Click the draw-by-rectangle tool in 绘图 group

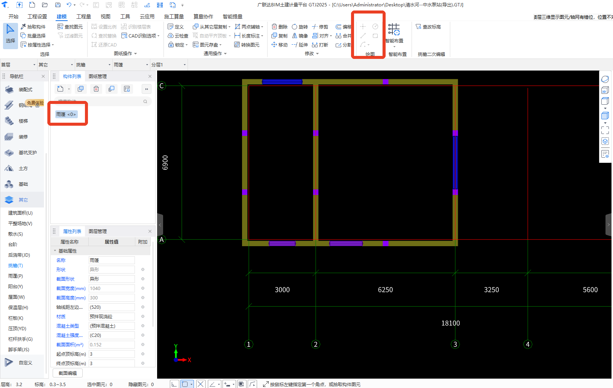(x=375, y=36)
